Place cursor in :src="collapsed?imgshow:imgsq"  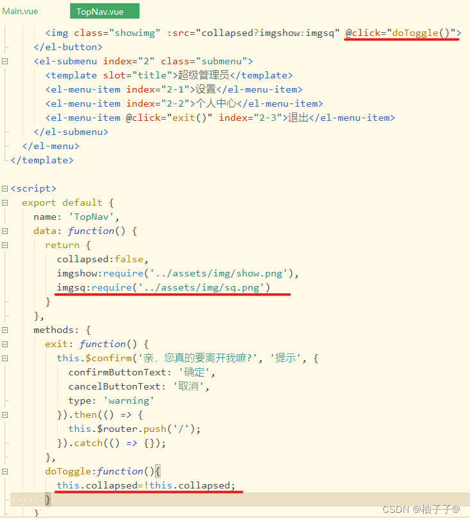(x=253, y=33)
